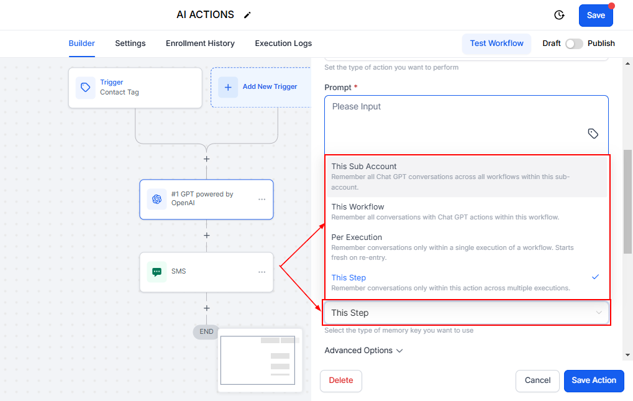Select the This Step memory option
The height and width of the screenshot is (401, 633).
point(467,282)
